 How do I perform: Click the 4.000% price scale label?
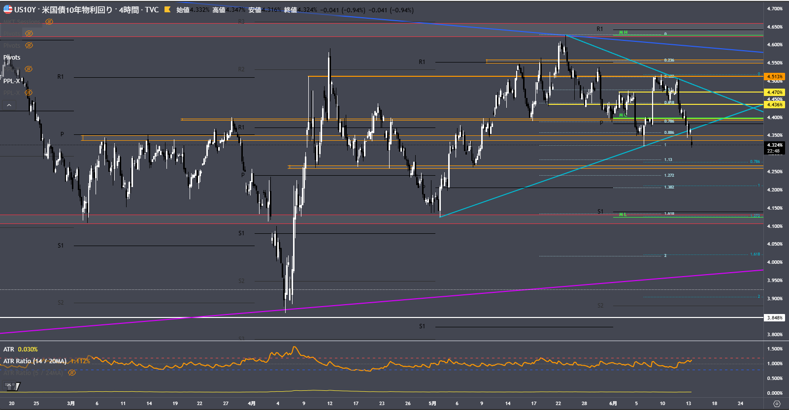pos(775,262)
